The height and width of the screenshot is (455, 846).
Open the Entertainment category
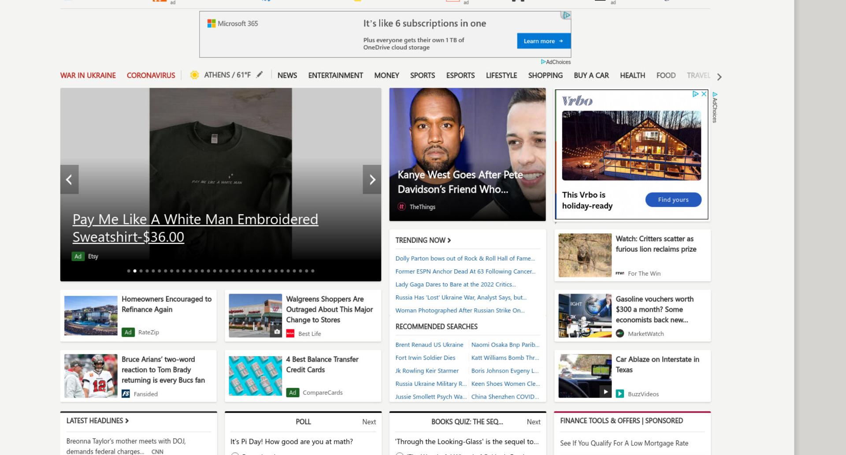point(336,75)
